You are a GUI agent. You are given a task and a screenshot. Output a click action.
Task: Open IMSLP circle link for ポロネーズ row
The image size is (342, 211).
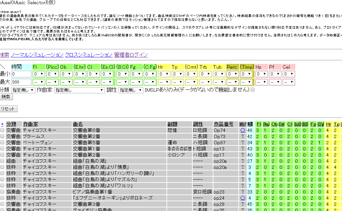(243, 198)
